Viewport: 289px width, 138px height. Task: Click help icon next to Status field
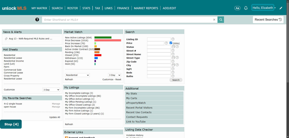coord(177,47)
